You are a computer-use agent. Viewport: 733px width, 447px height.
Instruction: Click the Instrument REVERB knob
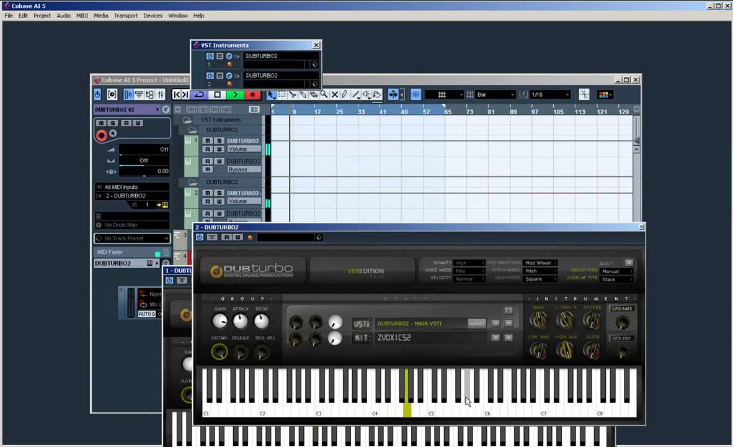pyautogui.click(x=592, y=320)
